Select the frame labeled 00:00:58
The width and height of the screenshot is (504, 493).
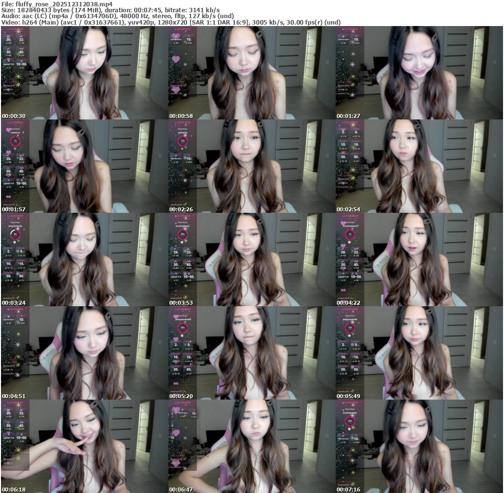pyautogui.click(x=252, y=73)
